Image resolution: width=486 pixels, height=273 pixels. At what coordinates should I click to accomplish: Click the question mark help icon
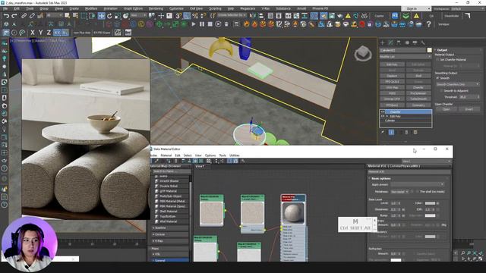[x=428, y=24]
